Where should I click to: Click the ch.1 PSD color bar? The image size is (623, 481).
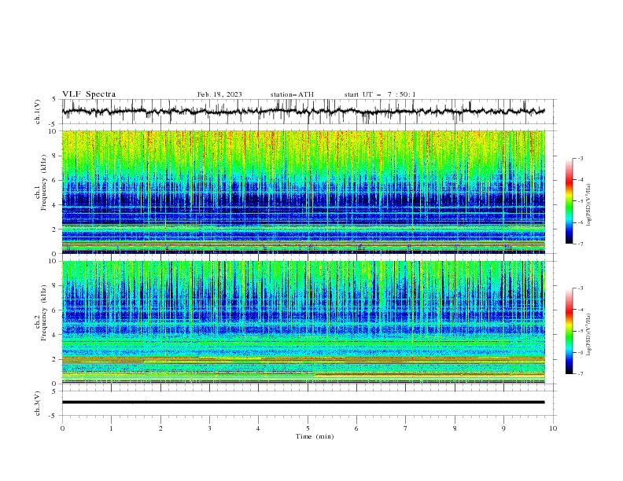[x=570, y=200]
